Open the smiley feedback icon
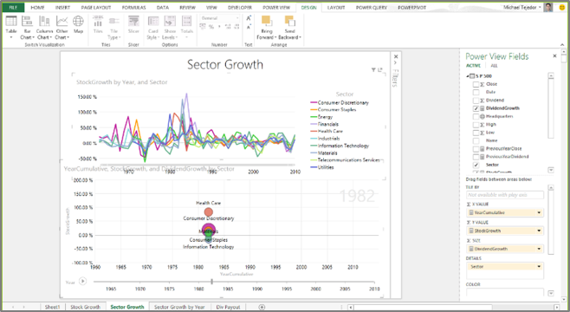Viewport: 570px width, 312px height. [x=561, y=7]
